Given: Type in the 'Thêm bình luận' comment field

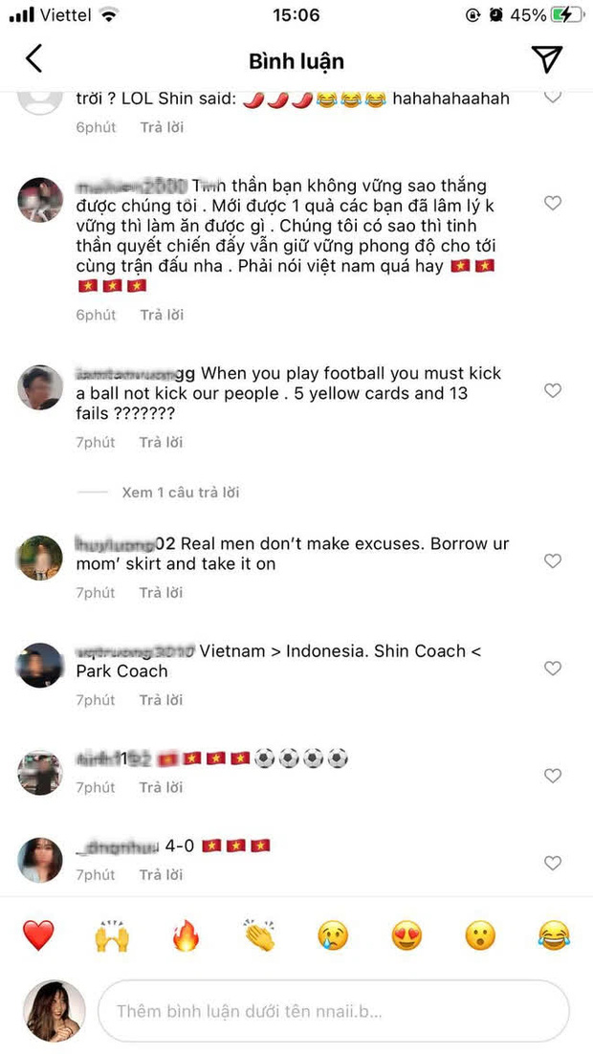Looking at the screenshot, I should pyautogui.click(x=335, y=1011).
